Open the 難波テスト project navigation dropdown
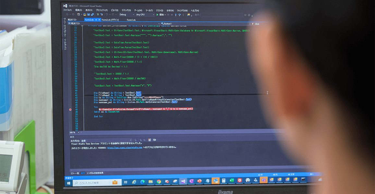The width and height of the screenshot is (375, 194). coord(114,23)
